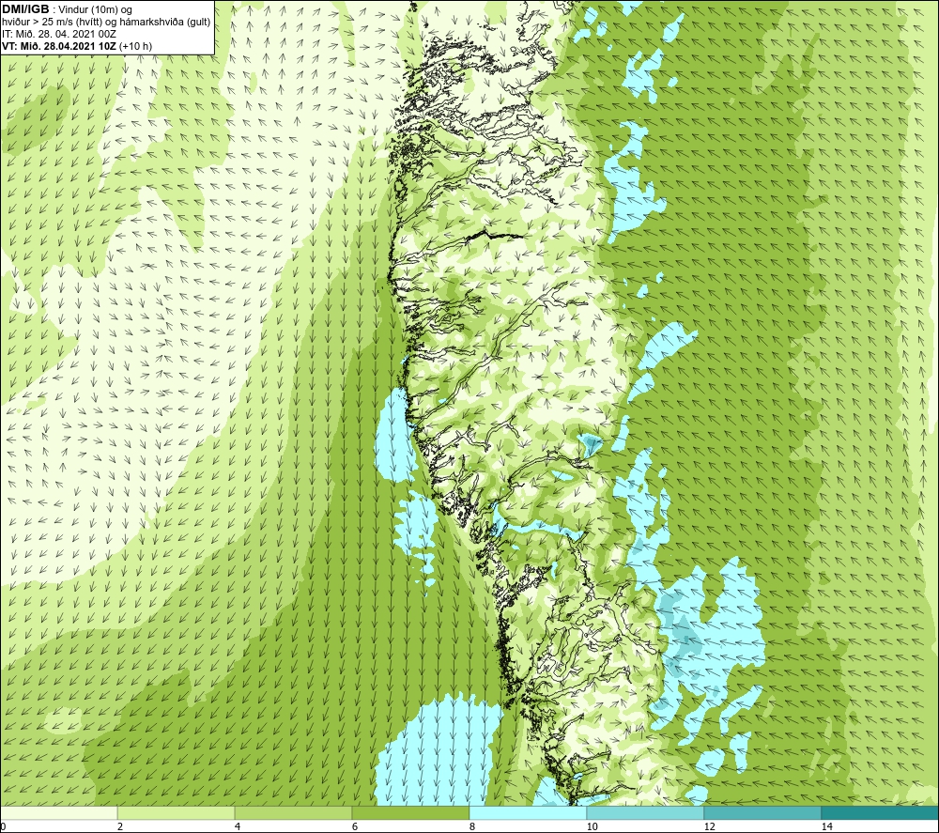Click the 10-12 m/s cyan legend band
Image resolution: width=939 pixels, height=833 pixels.
point(645,812)
